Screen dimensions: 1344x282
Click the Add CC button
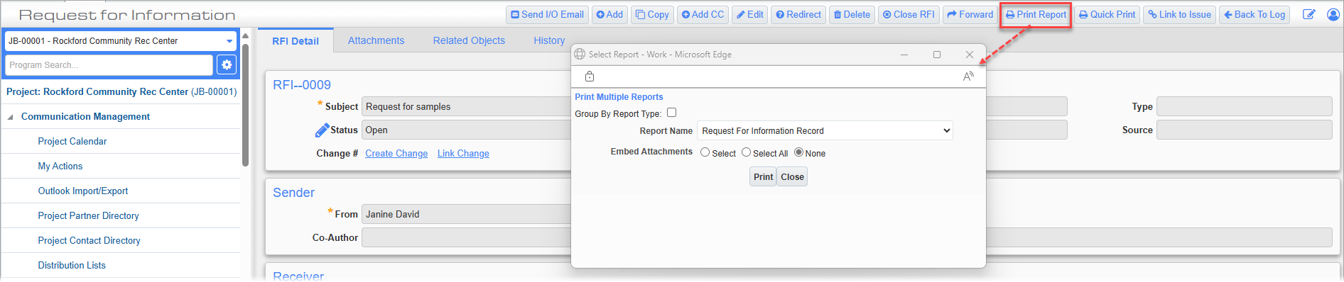[x=703, y=15]
